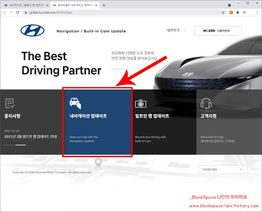The width and height of the screenshot is (262, 212).
Task: Open the 빌트인 캠 업데이트 tile
Action: coord(163,122)
